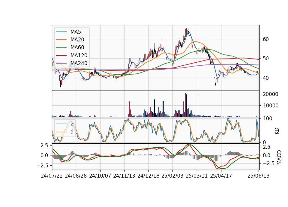288x207 pixels.
Task: Click the 24/12/18 date axis label
Action: [x=148, y=176]
